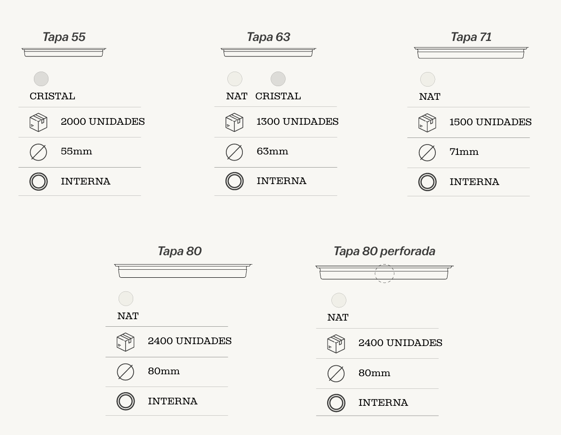
Task: Click the 2400 UNIDADES text under Tapa 80
Action: pos(190,341)
